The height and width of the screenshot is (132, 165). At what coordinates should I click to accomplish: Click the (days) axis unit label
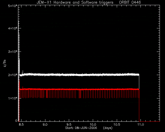[x=108, y=128]
